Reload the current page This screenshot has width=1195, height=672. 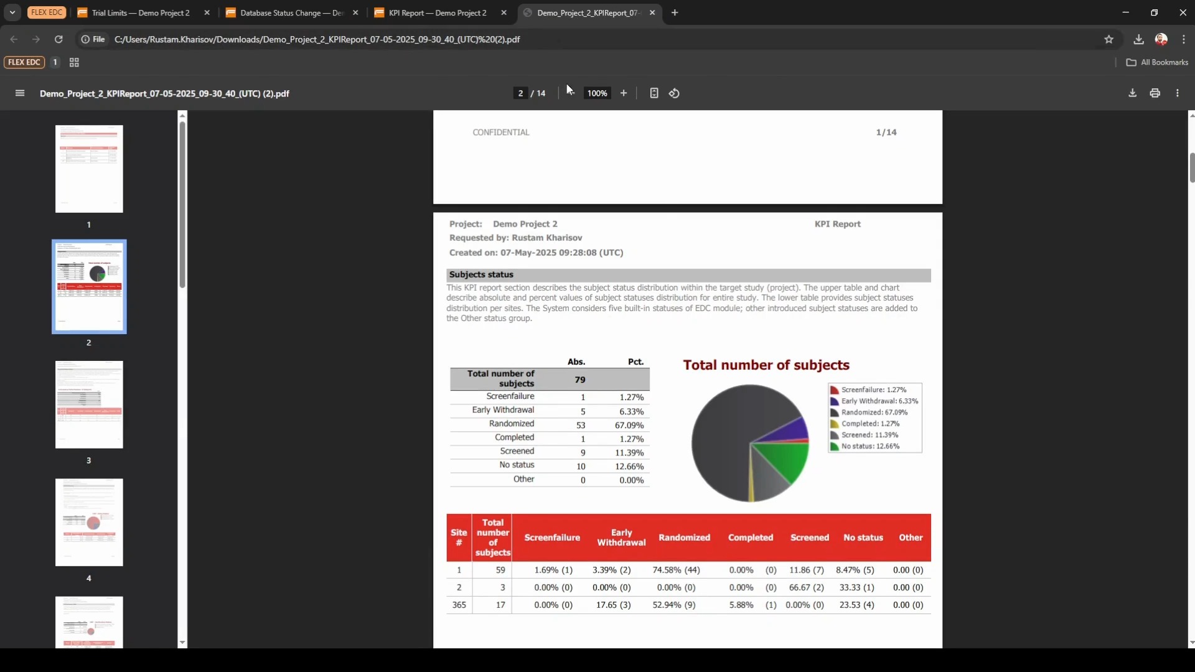59,39
